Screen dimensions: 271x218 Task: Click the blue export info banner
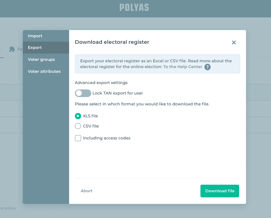[157, 61]
